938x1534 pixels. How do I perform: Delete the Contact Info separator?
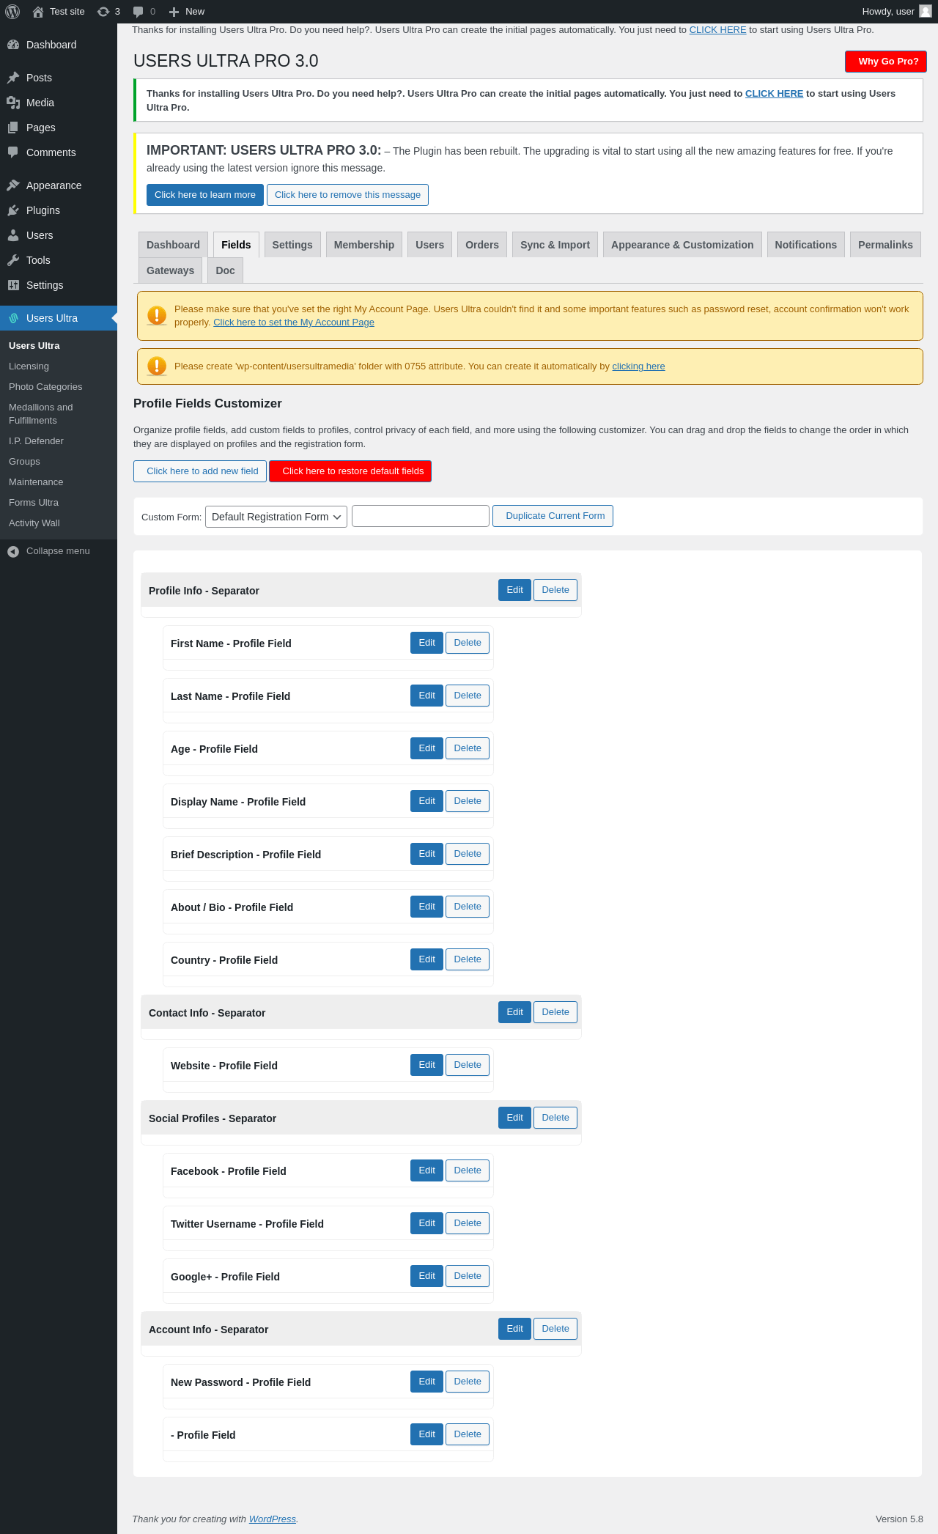(x=555, y=1012)
